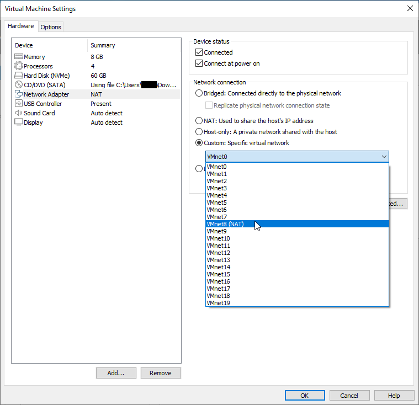Viewport: 419px width, 405px height.
Task: Select the partly hidden radio button under the dropdown
Action: [199, 169]
